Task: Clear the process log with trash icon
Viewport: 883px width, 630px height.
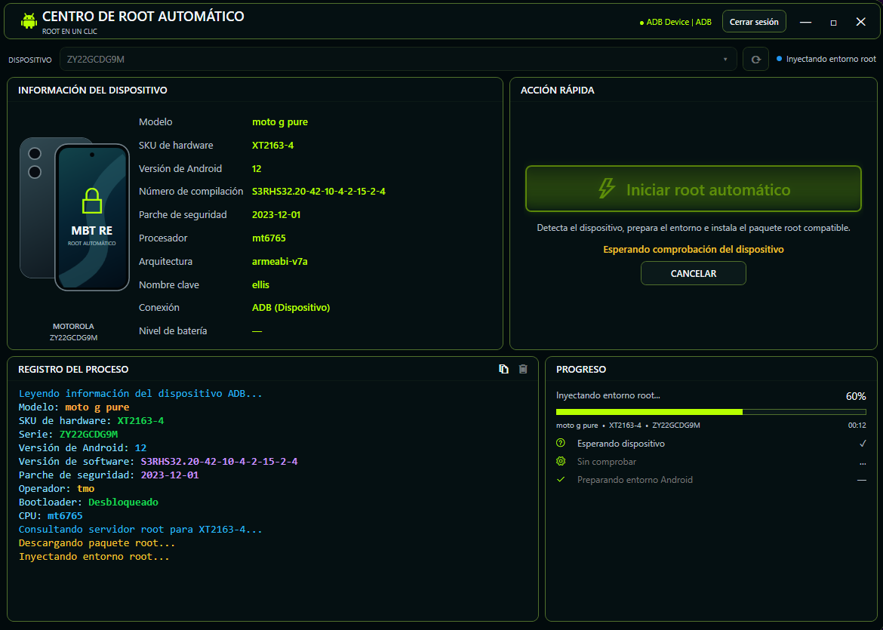Action: coord(523,370)
